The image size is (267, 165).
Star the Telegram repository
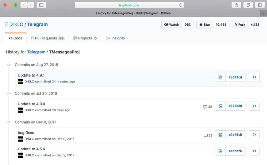(205, 24)
